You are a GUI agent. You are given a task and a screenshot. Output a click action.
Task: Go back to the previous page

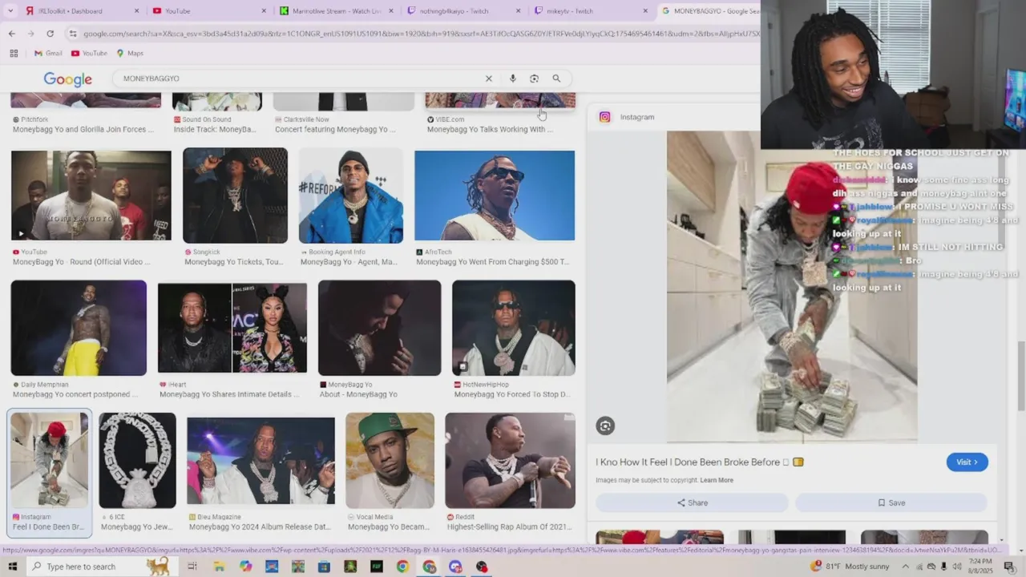[11, 34]
